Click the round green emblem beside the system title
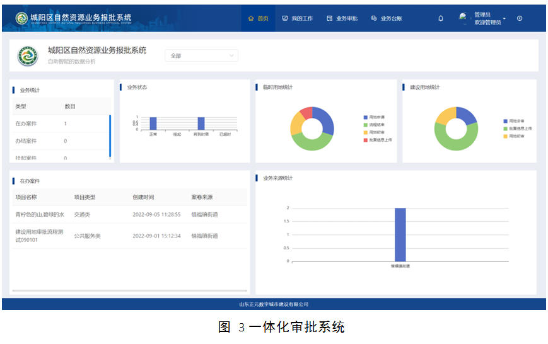 pyautogui.click(x=28, y=56)
